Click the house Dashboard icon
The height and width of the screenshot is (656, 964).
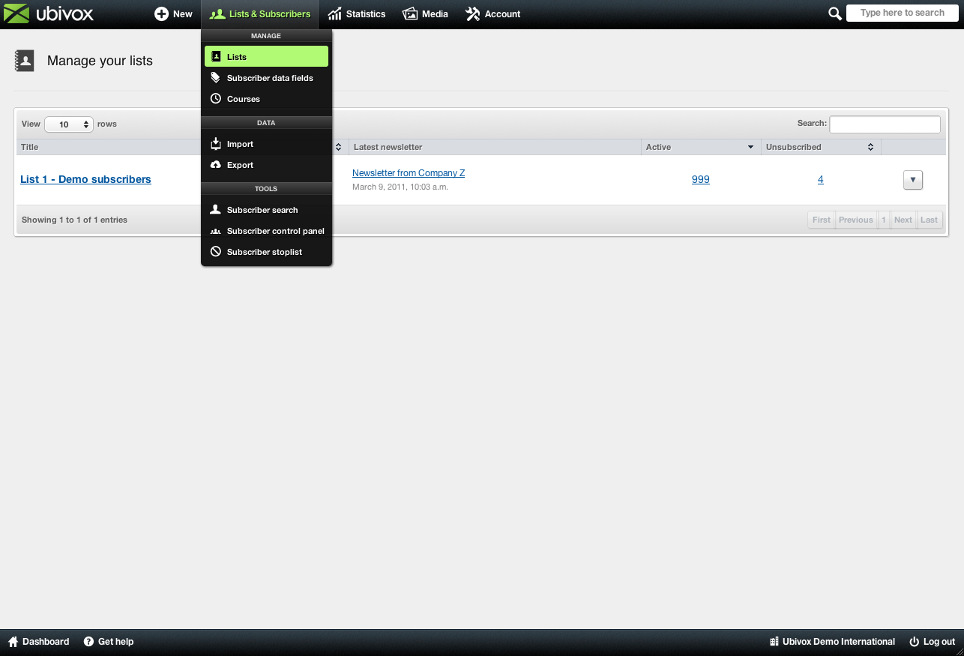[13, 642]
